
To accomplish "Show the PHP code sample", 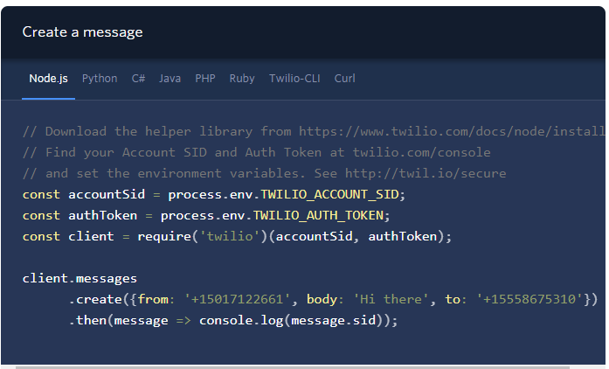I will (x=205, y=79).
